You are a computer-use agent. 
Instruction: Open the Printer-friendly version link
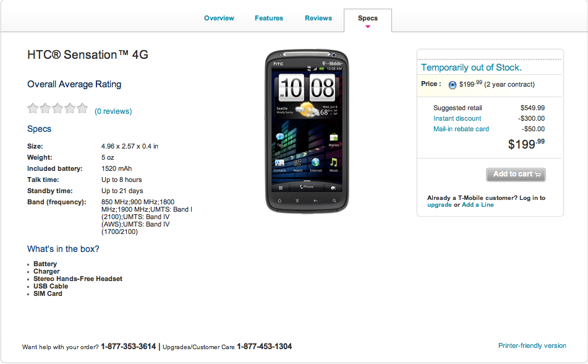click(x=532, y=345)
